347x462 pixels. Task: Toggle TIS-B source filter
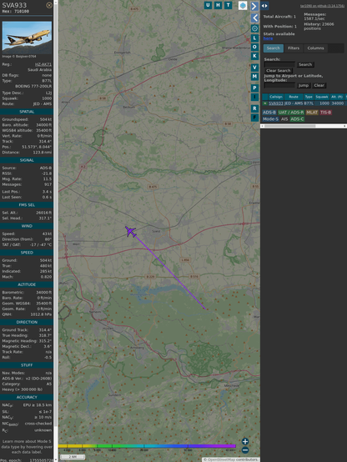coord(326,113)
